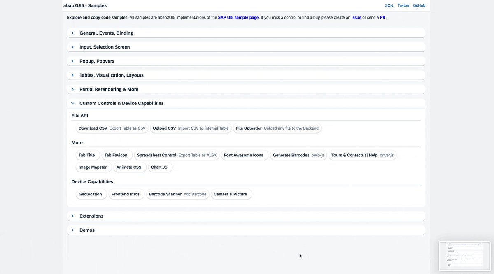Click the General, Events, Binding title
494x274 pixels.
click(x=106, y=33)
